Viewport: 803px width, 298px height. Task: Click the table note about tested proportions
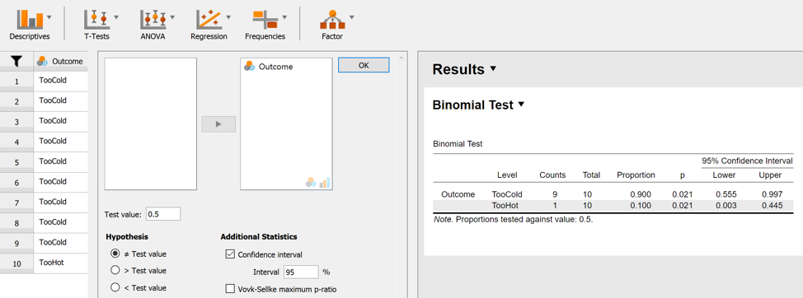(513, 220)
